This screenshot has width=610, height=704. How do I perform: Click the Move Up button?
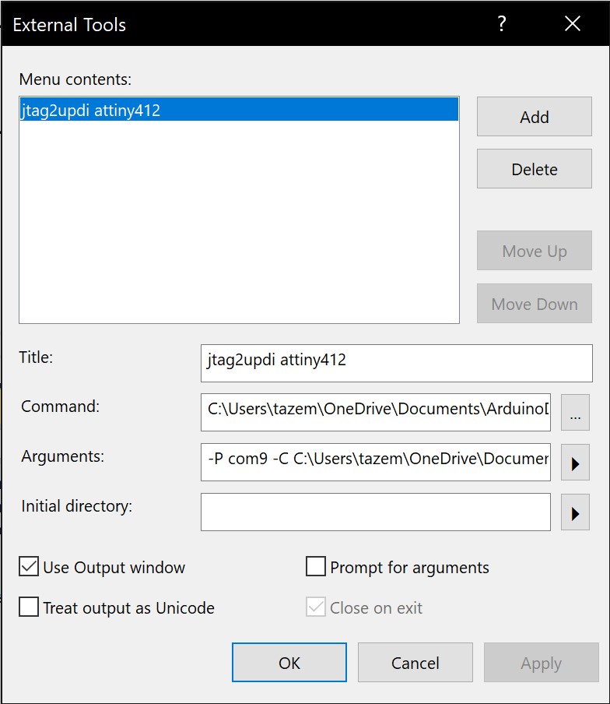[x=535, y=251]
